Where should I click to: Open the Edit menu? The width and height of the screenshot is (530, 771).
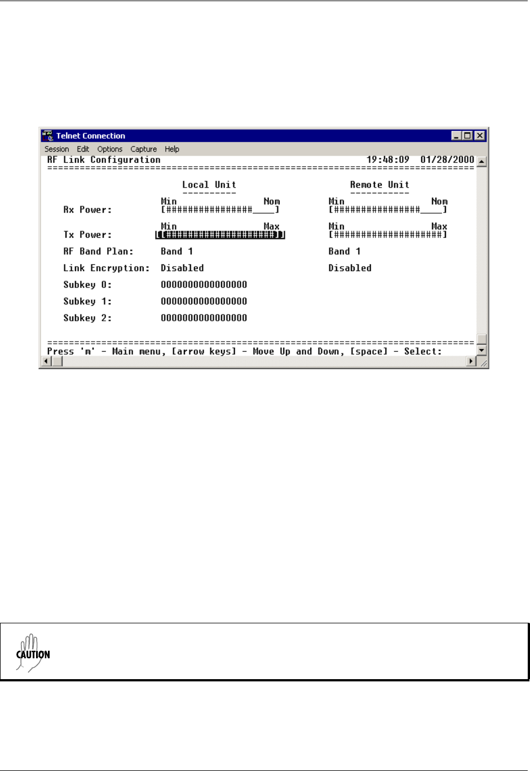coord(83,149)
